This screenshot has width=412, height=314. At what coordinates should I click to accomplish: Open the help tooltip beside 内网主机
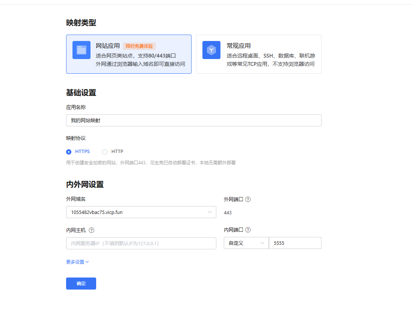point(91,230)
